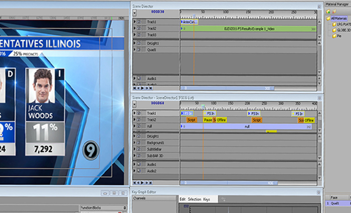Select the Pause event block on Track2
This screenshot has height=213, width=351.
(208, 120)
